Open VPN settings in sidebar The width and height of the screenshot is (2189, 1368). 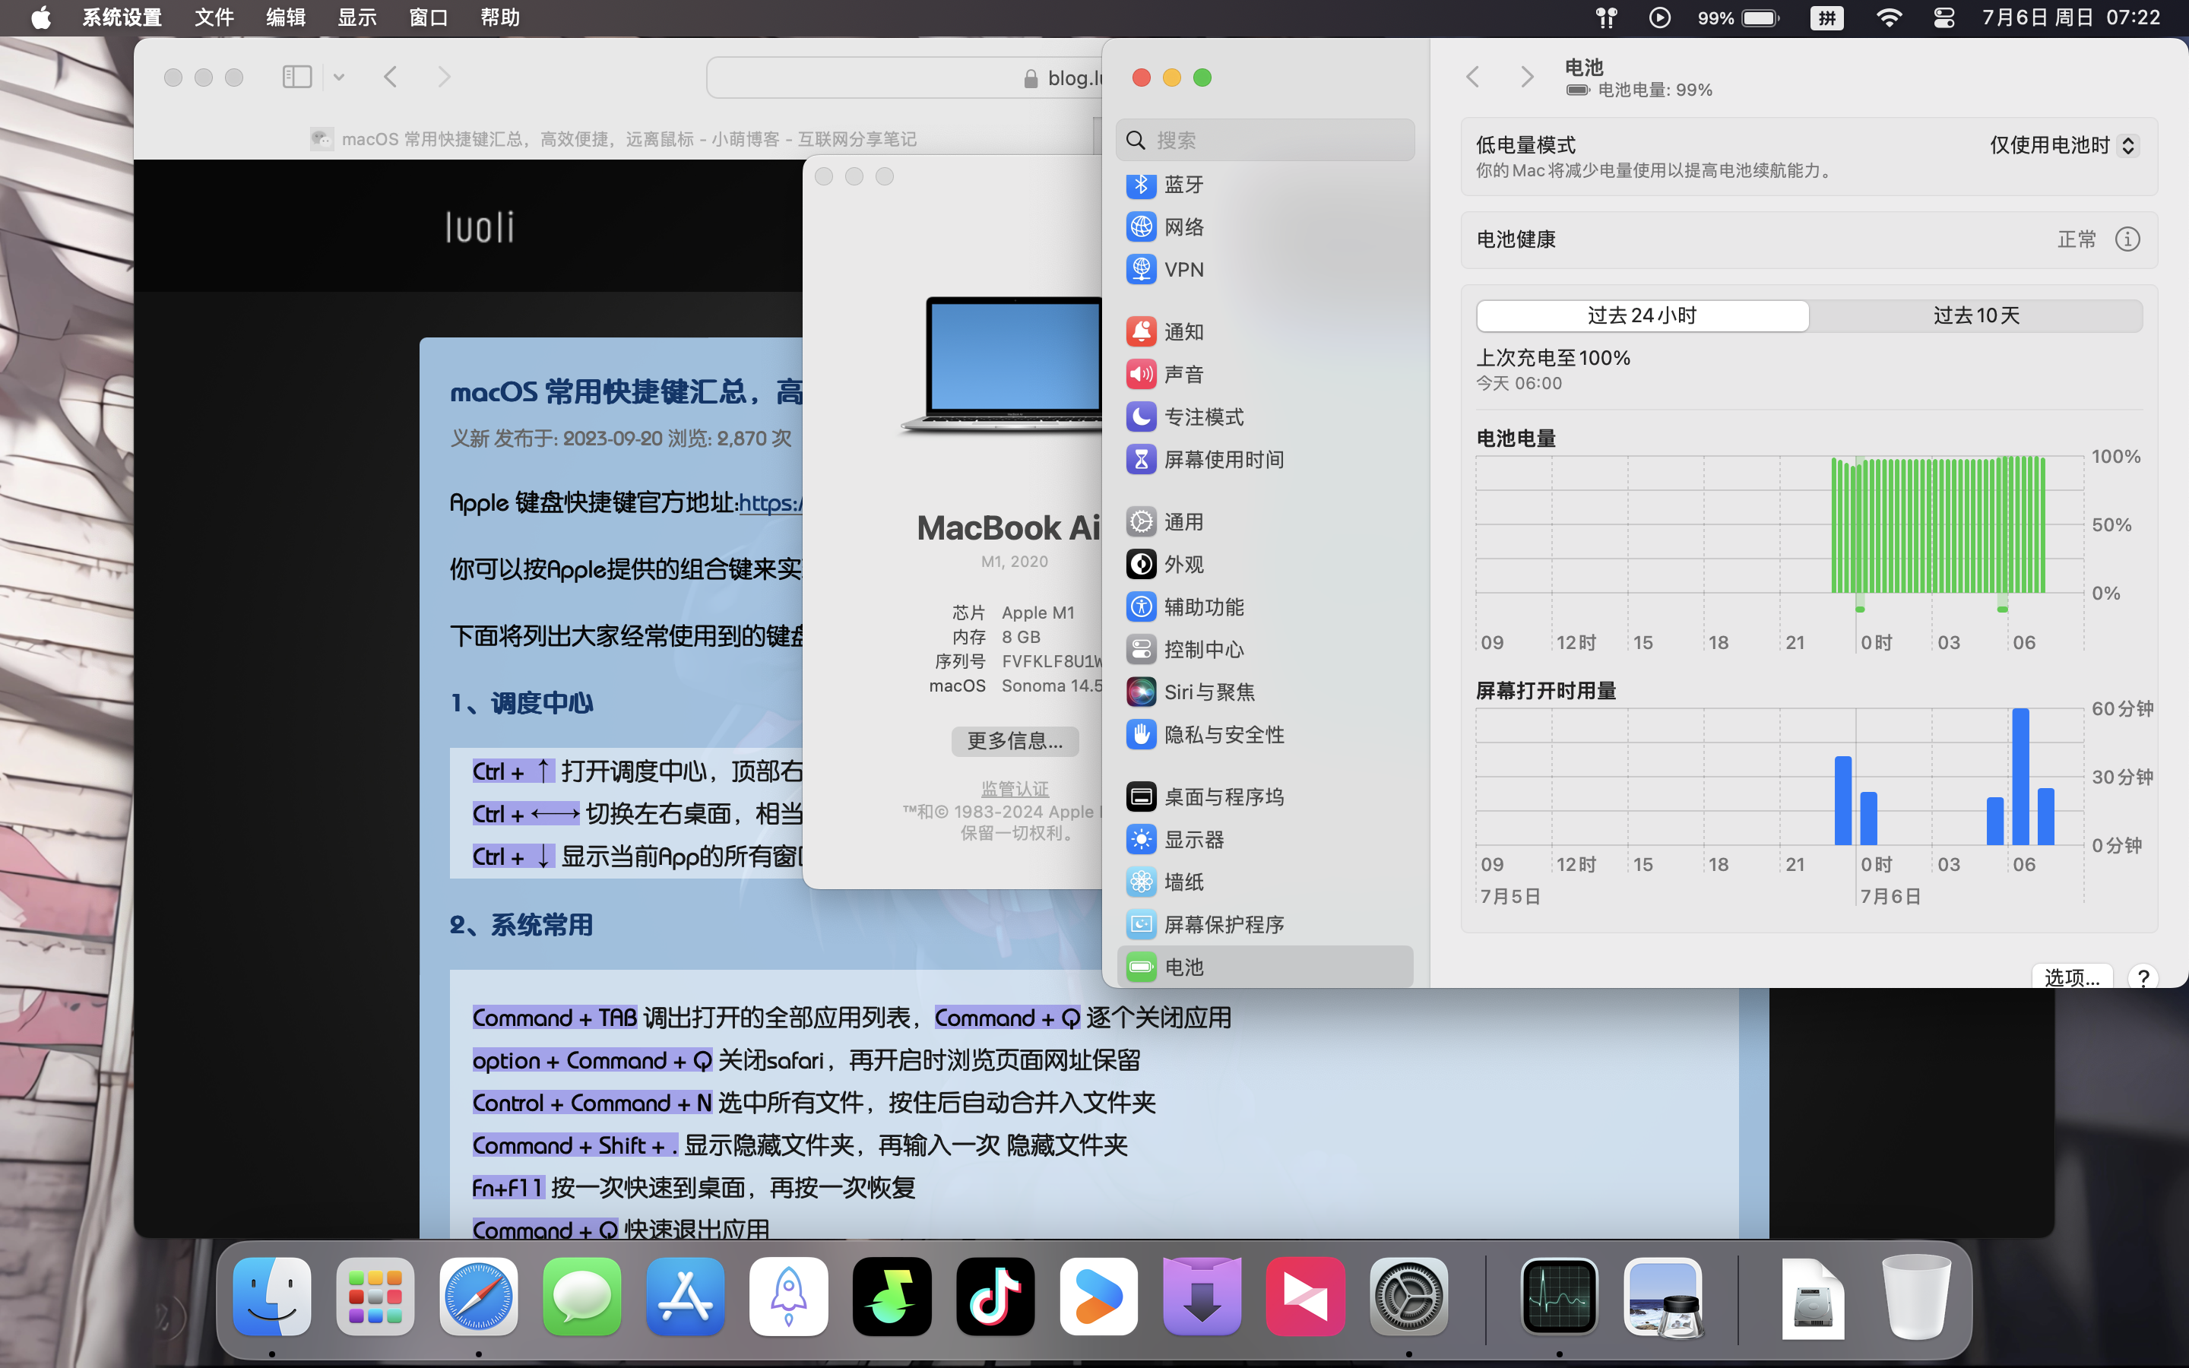pyautogui.click(x=1265, y=270)
